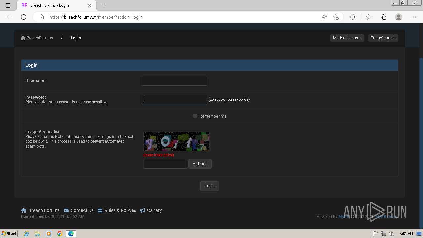Open a new tab with plus icon
The image size is (423, 238).
pos(103,5)
